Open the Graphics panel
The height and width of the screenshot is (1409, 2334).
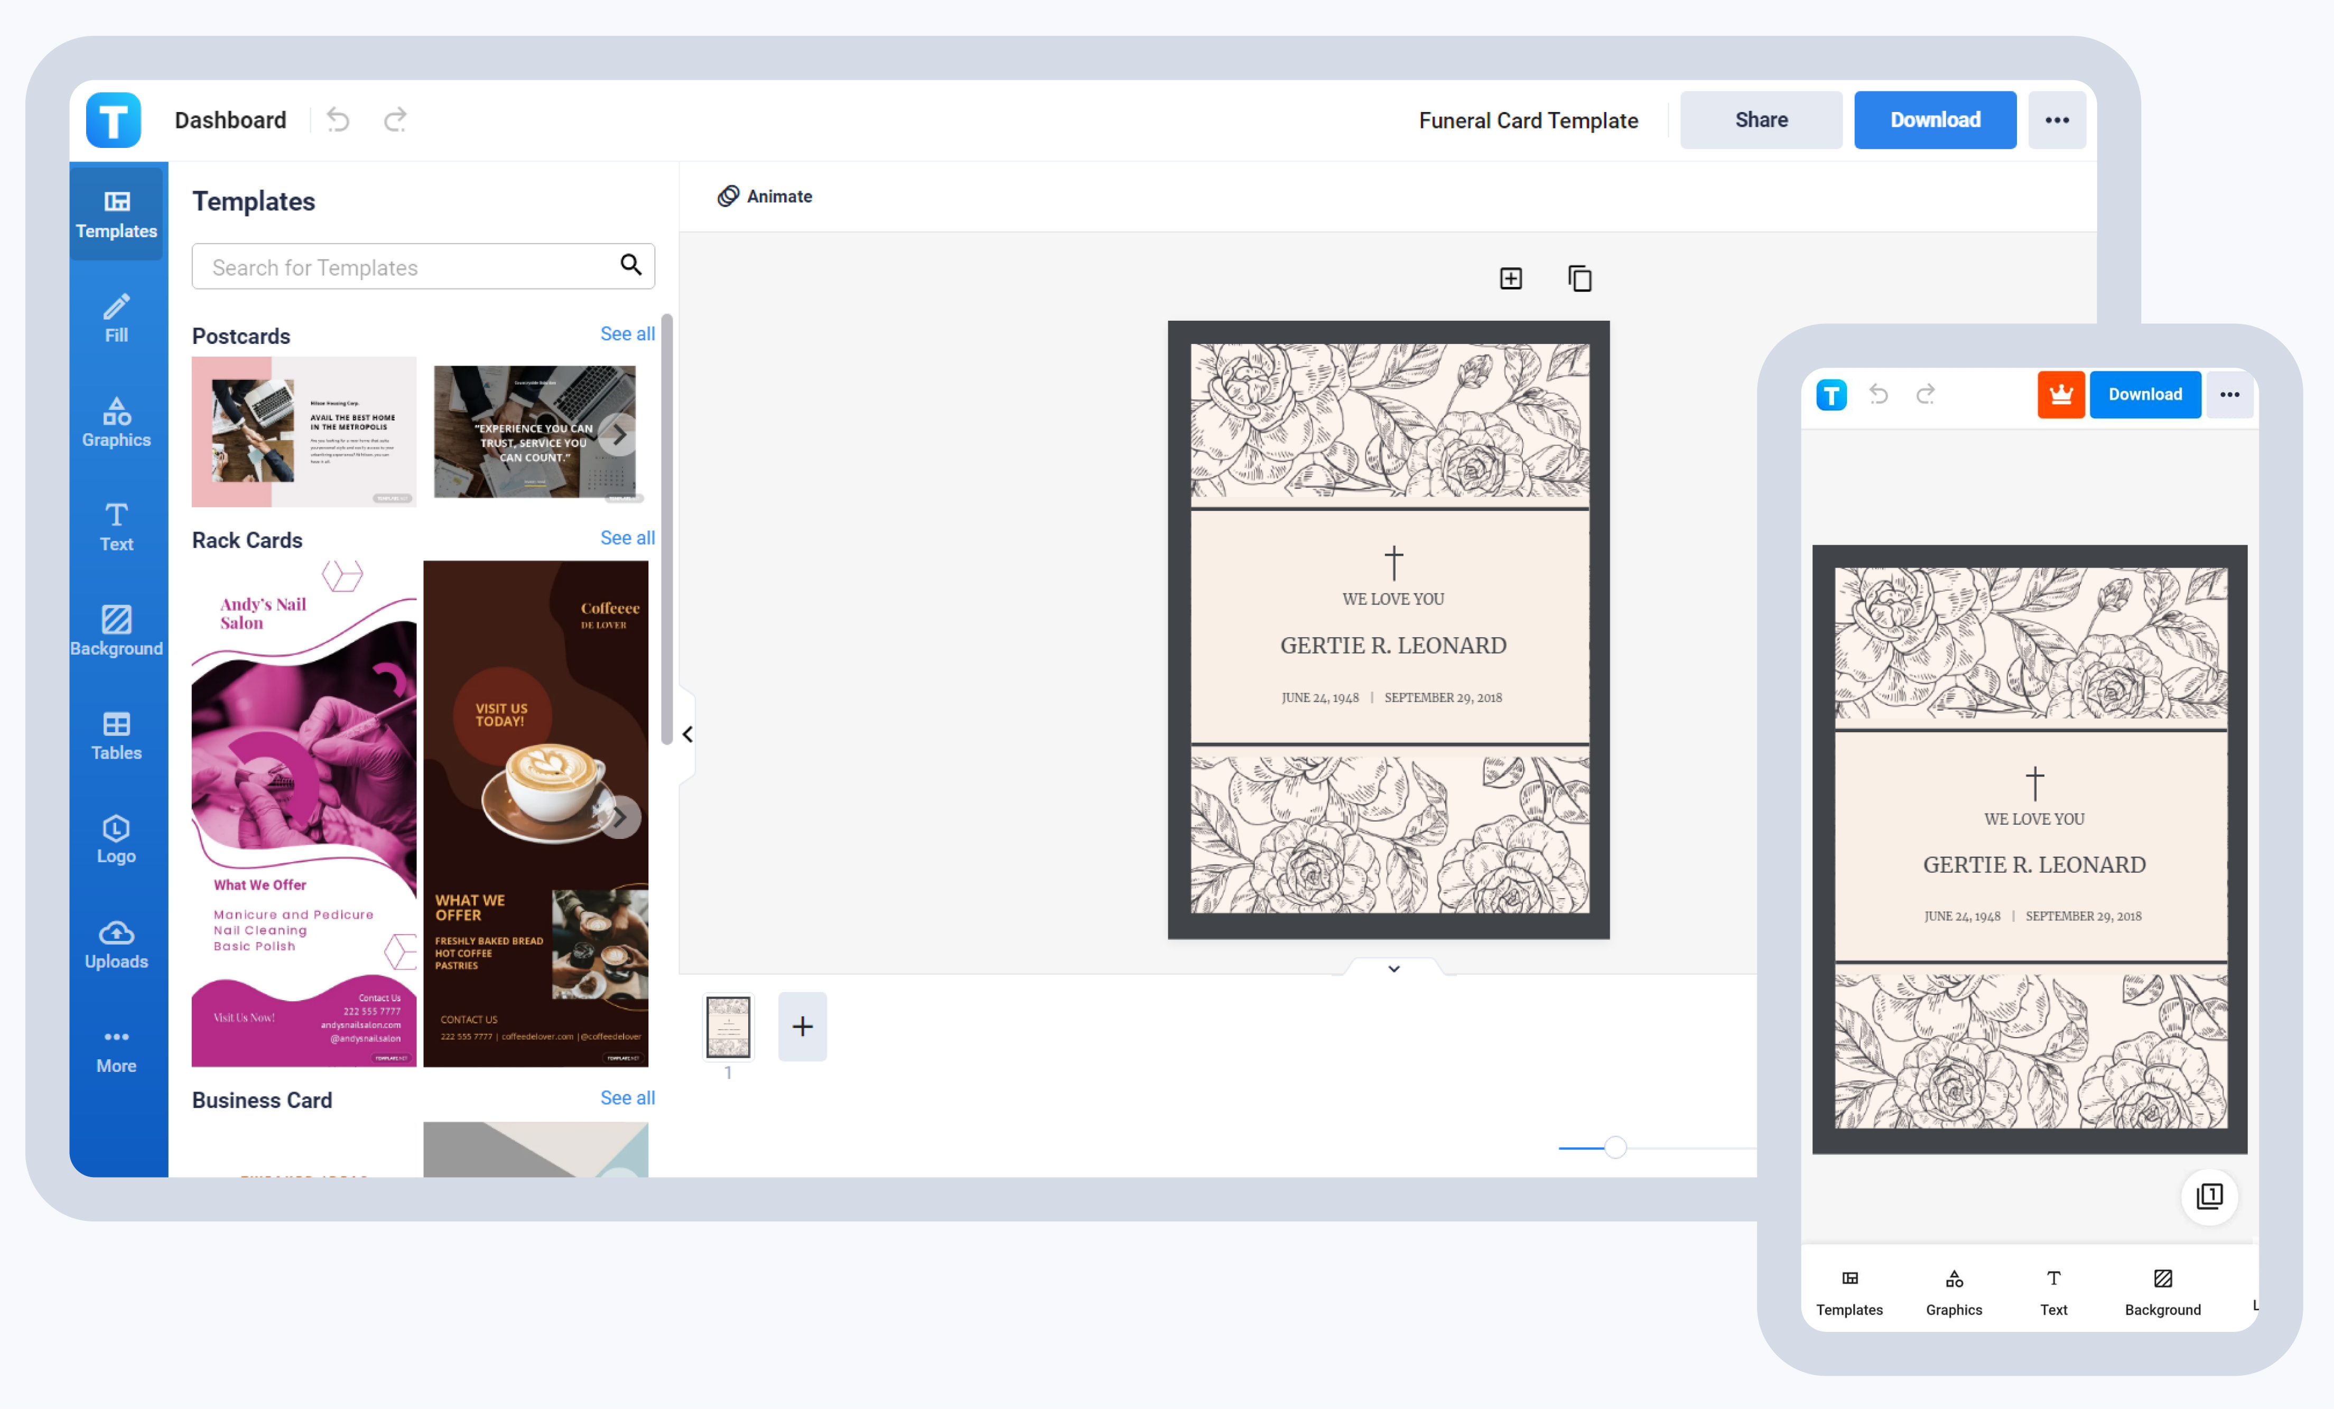click(x=116, y=422)
